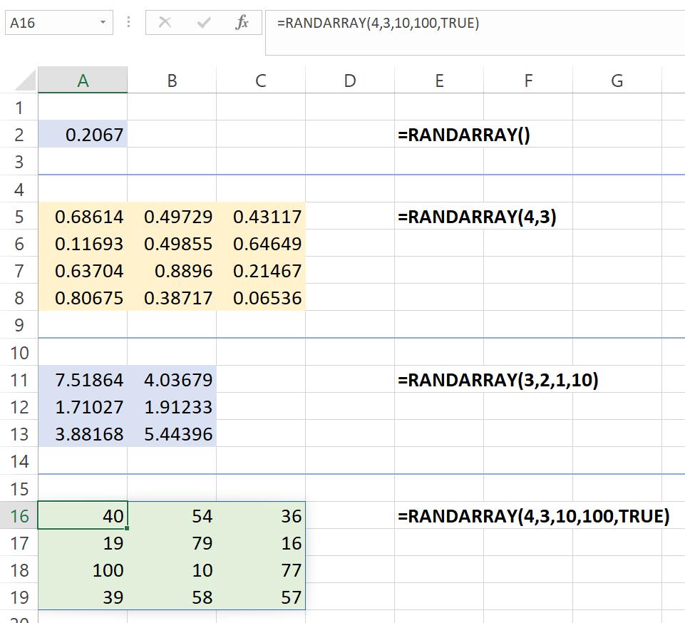Screen dimensions: 685x623
Task: Select cell A18 containing 100
Action: [x=83, y=570]
